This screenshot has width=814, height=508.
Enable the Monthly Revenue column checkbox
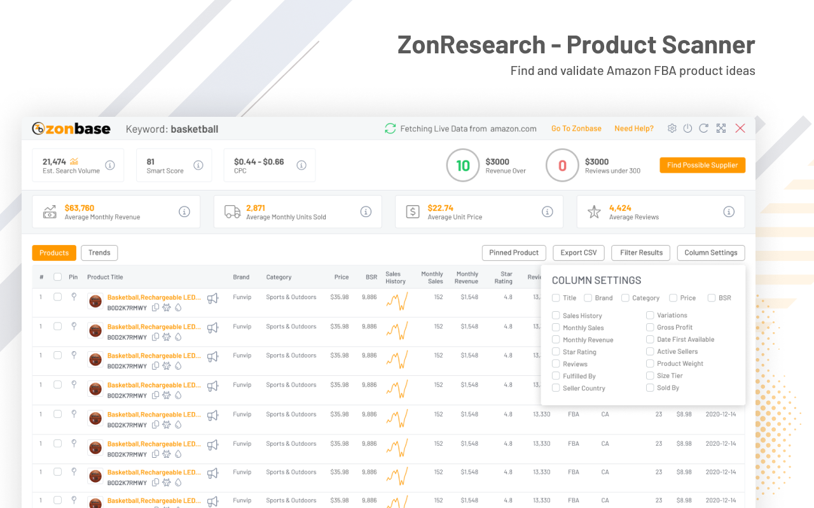point(556,340)
